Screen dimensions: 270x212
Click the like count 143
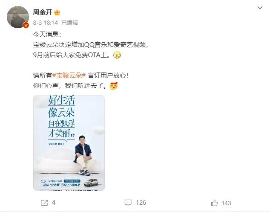point(226,203)
